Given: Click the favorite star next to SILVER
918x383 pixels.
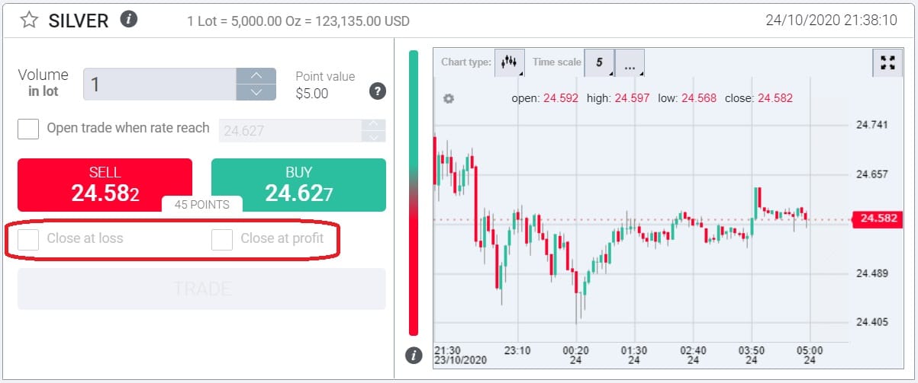Looking at the screenshot, I should [29, 21].
